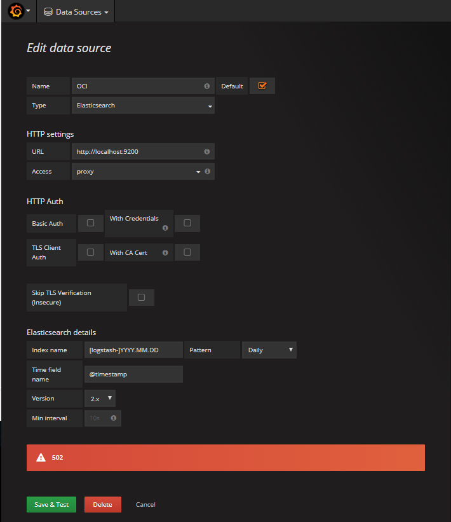The height and width of the screenshot is (522, 451).
Task: Click the Index name input field
Action: point(133,350)
